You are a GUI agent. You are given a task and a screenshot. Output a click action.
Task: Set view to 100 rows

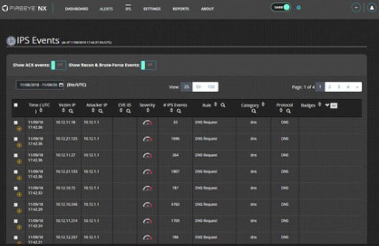coord(211,87)
